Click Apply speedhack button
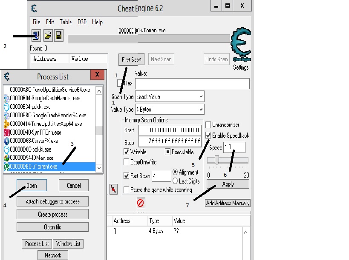349x260 pixels. click(228, 184)
